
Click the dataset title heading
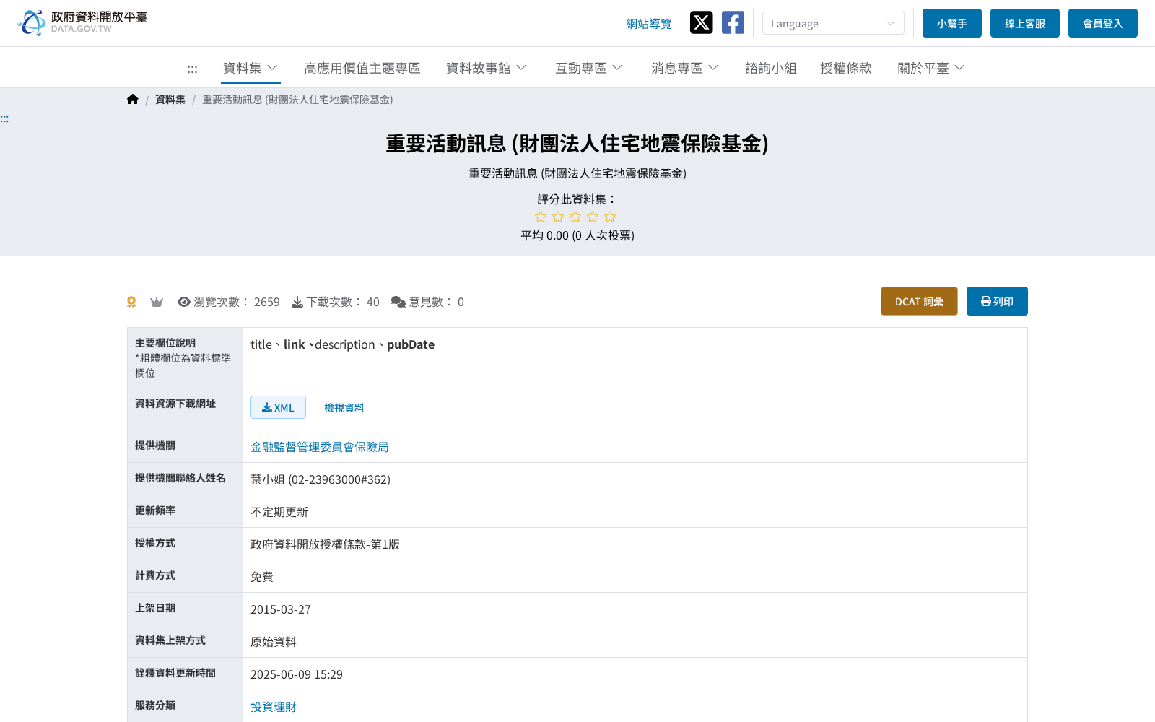pos(577,144)
